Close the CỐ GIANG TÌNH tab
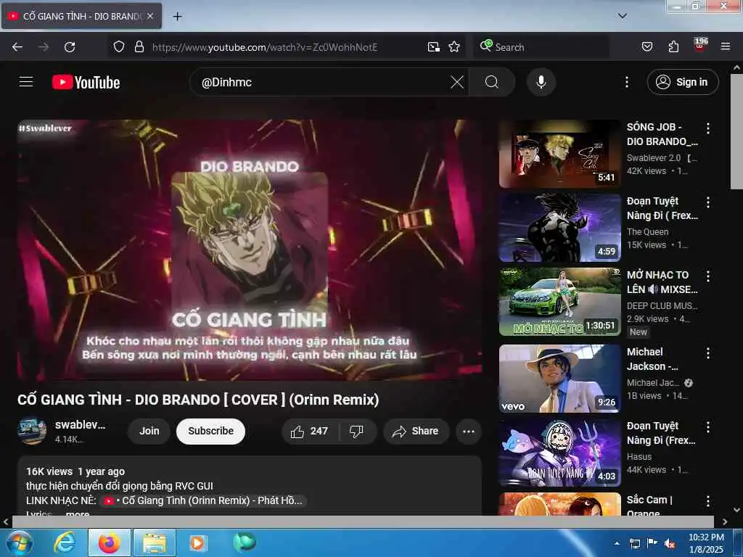The width and height of the screenshot is (743, 557). tap(150, 16)
